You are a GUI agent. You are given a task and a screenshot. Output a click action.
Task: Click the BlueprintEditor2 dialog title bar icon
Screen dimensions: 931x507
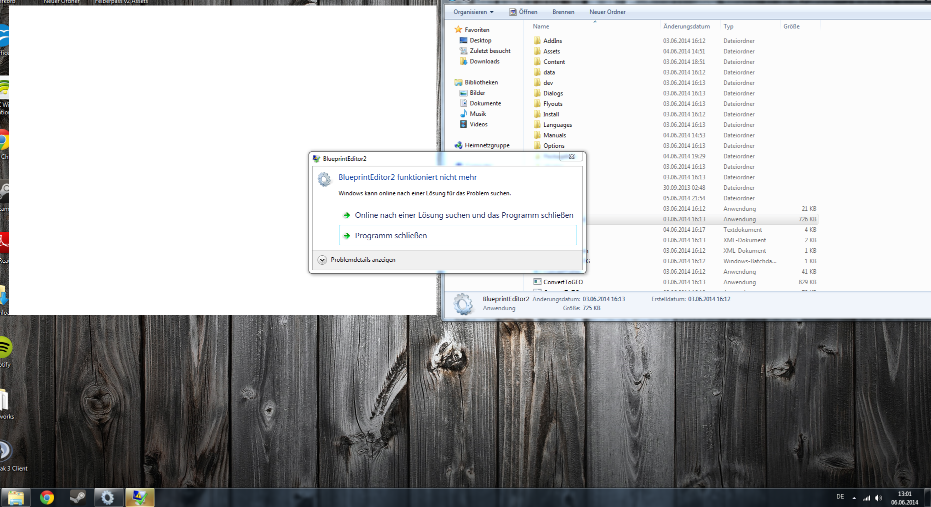click(x=316, y=159)
